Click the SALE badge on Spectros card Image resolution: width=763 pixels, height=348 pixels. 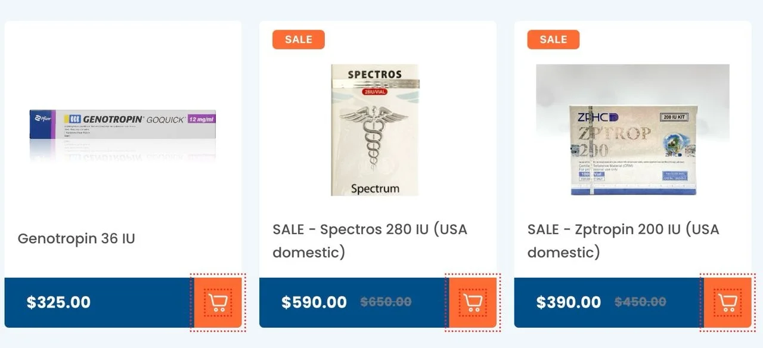click(298, 39)
